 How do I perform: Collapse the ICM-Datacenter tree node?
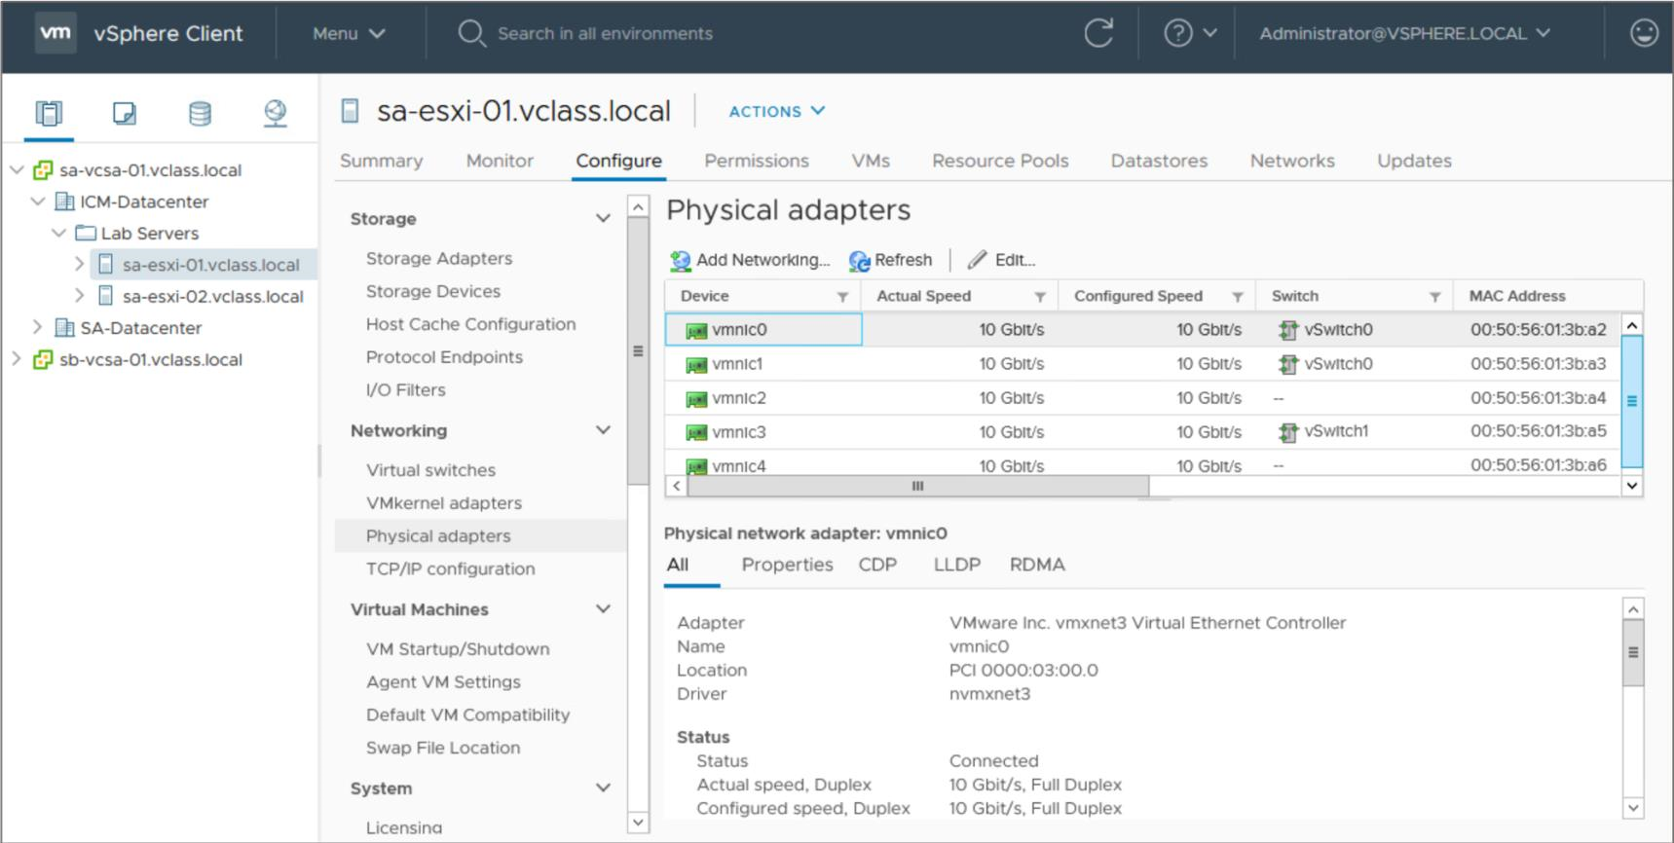point(38,202)
